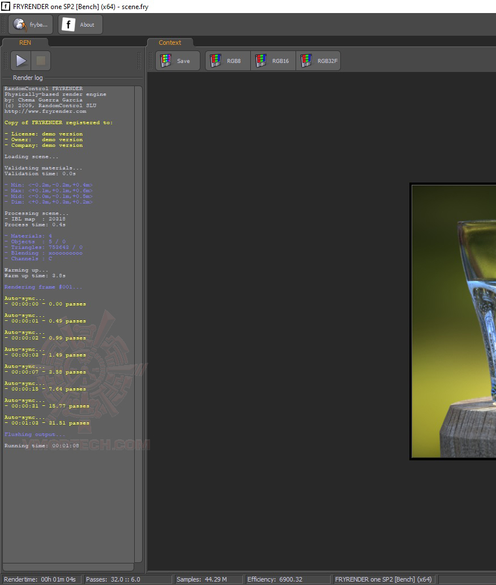The height and width of the screenshot is (585, 496).
Task: Click the 'Loading scene...' log line
Action: [31, 156]
